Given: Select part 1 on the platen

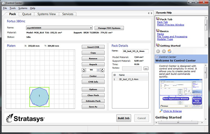Looking at the screenshot, I should [39, 97].
